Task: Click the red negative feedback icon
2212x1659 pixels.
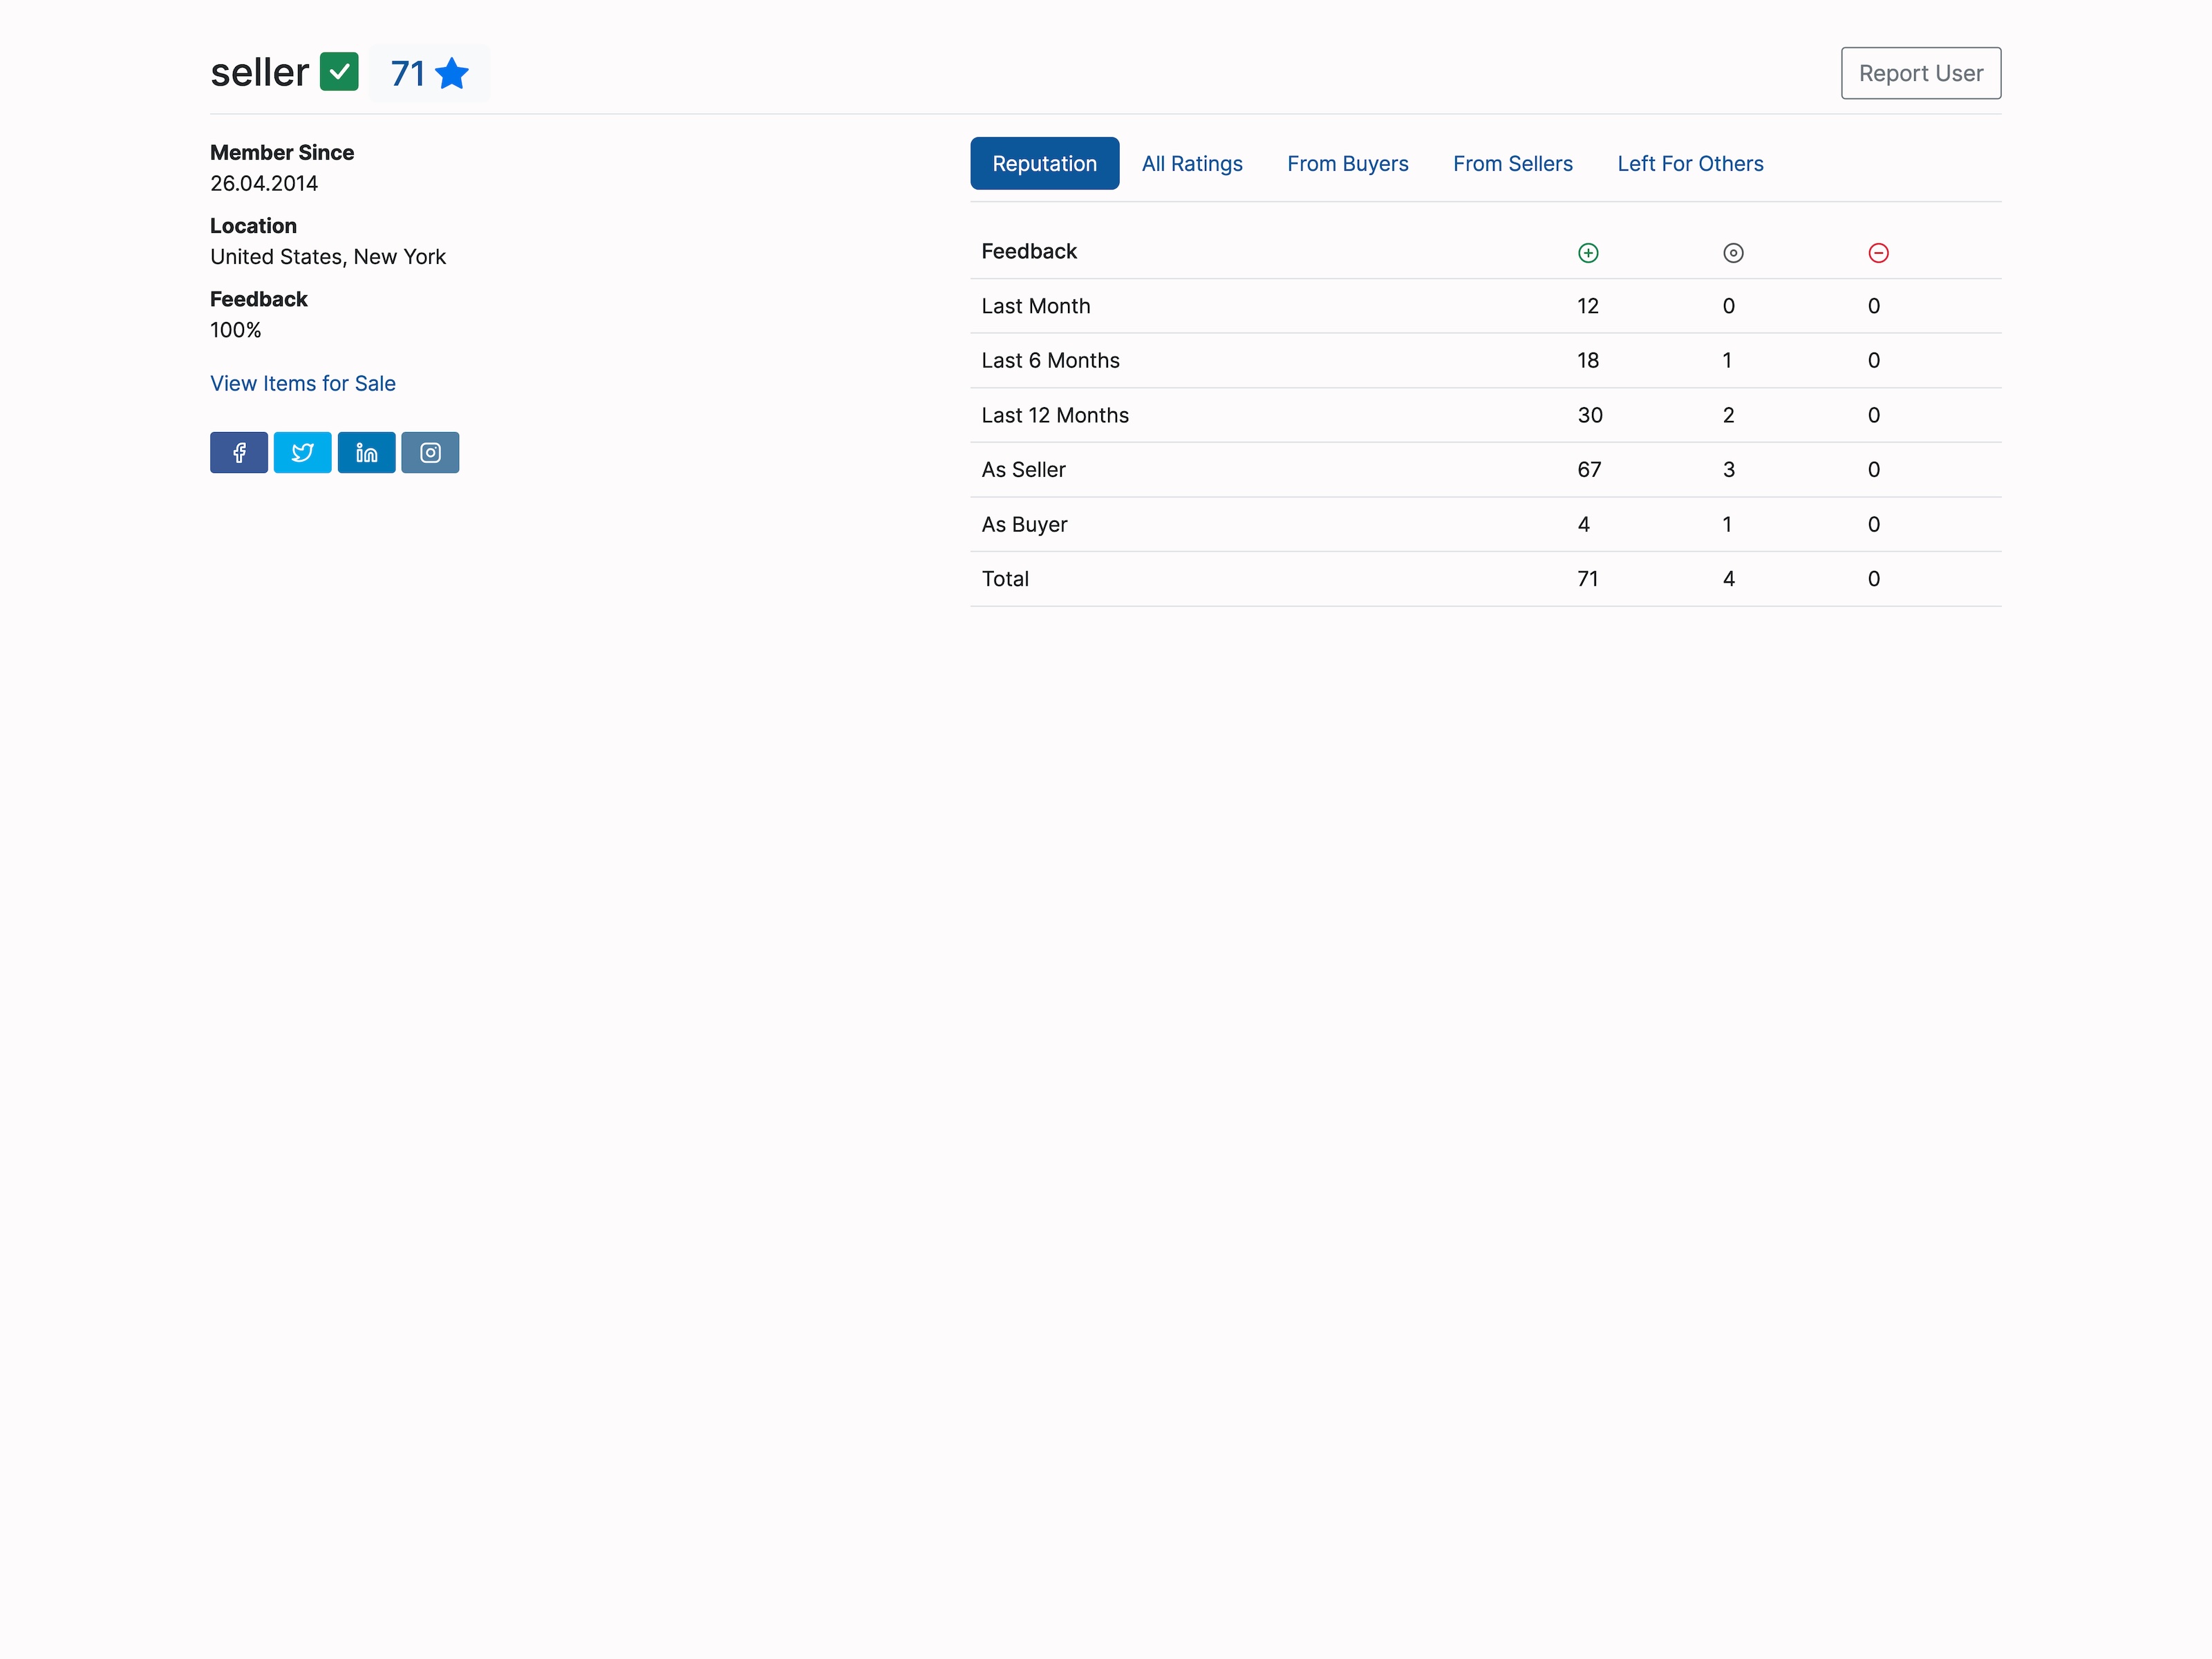Action: click(1878, 252)
